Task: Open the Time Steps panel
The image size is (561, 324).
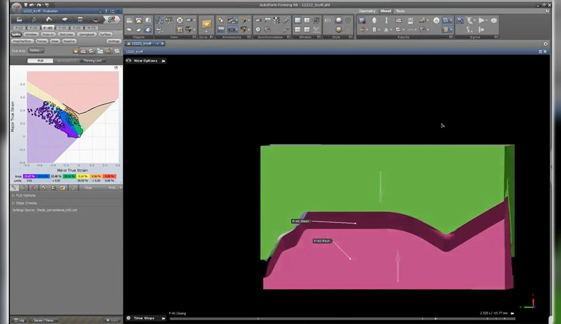Action: (144, 318)
